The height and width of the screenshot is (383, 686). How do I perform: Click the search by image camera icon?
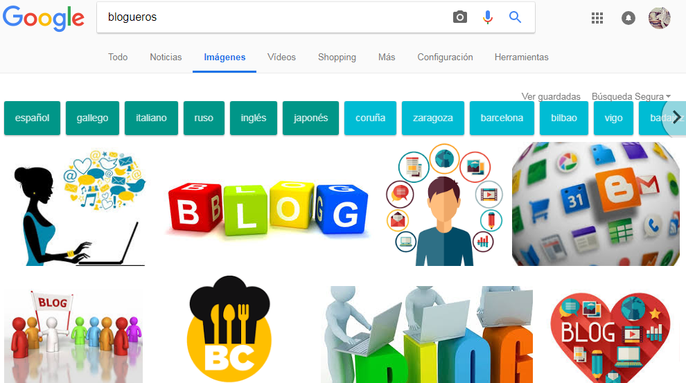click(460, 17)
